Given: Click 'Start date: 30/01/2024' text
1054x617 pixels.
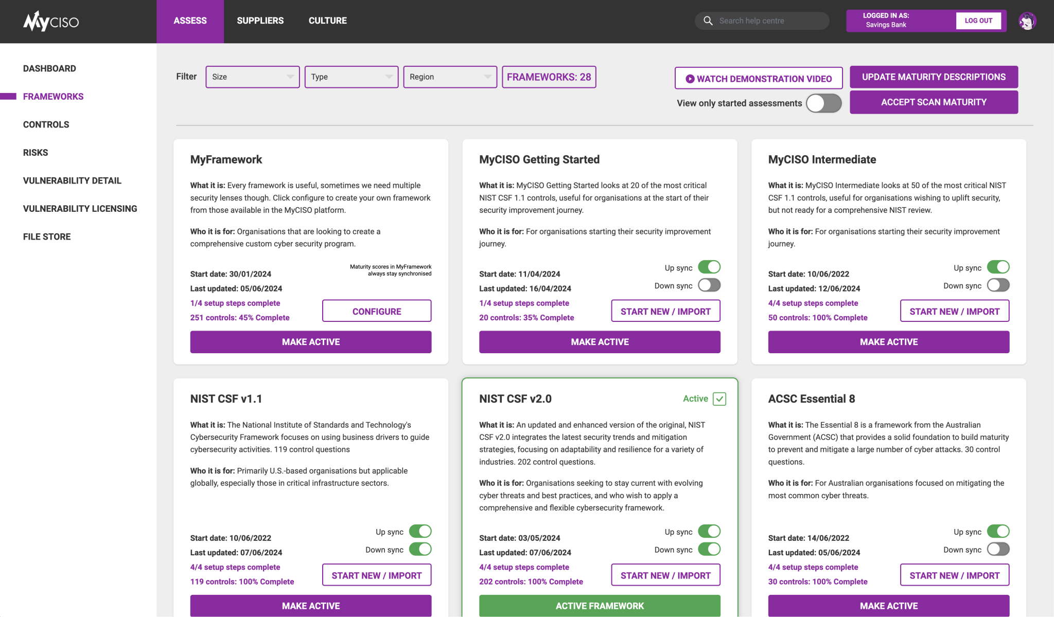Looking at the screenshot, I should point(231,274).
